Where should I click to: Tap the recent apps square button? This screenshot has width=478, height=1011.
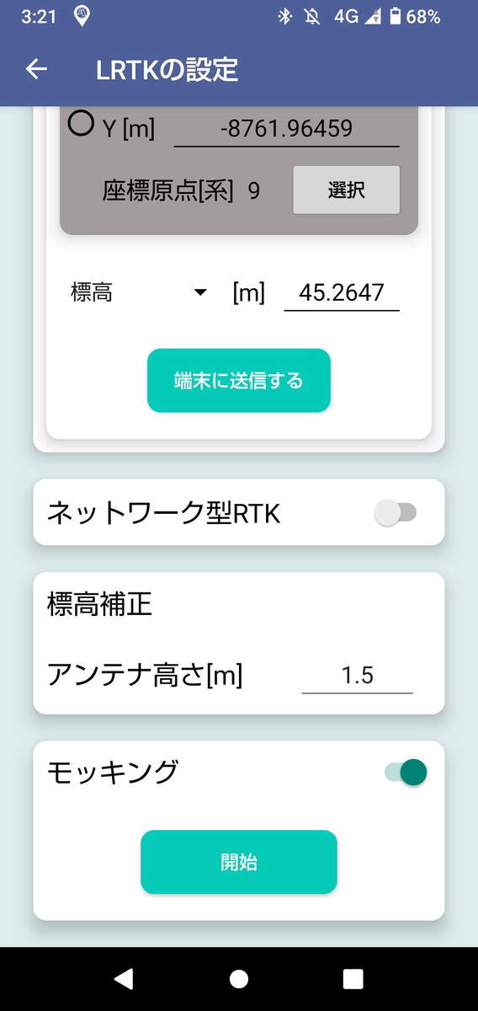pyautogui.click(x=353, y=978)
